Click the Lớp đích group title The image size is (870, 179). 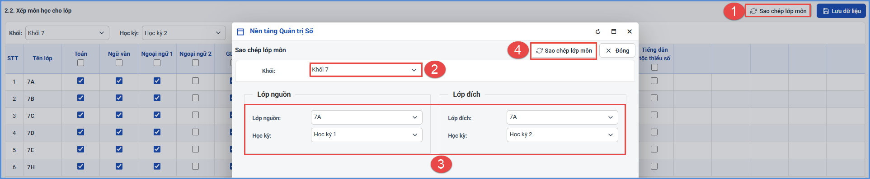(466, 94)
